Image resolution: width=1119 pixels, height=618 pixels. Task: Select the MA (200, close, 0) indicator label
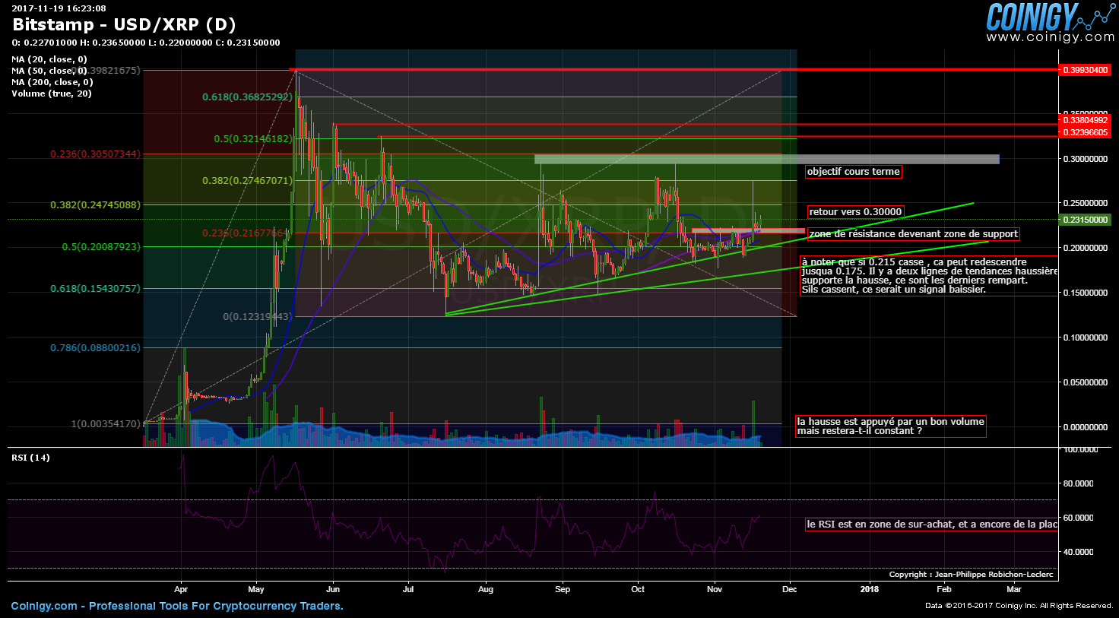click(52, 82)
